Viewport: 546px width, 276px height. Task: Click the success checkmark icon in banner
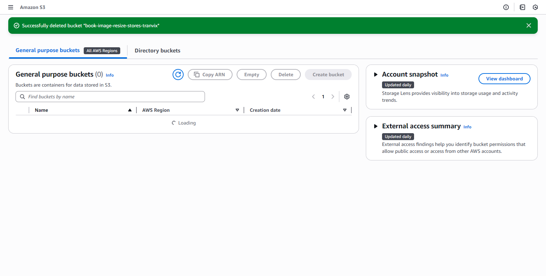tap(17, 26)
